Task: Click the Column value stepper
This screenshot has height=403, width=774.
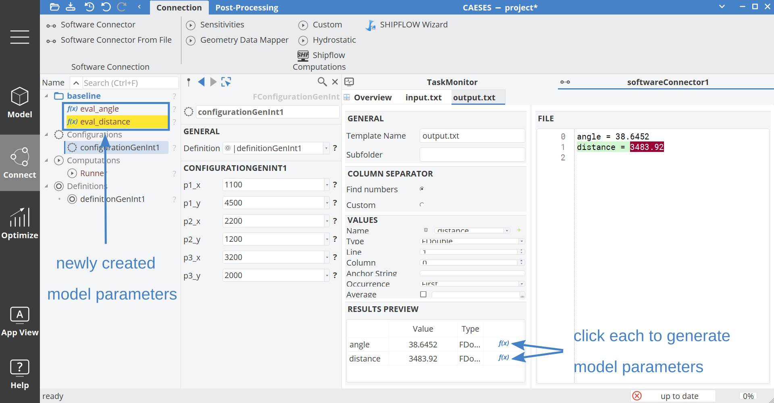Action: pos(521,262)
